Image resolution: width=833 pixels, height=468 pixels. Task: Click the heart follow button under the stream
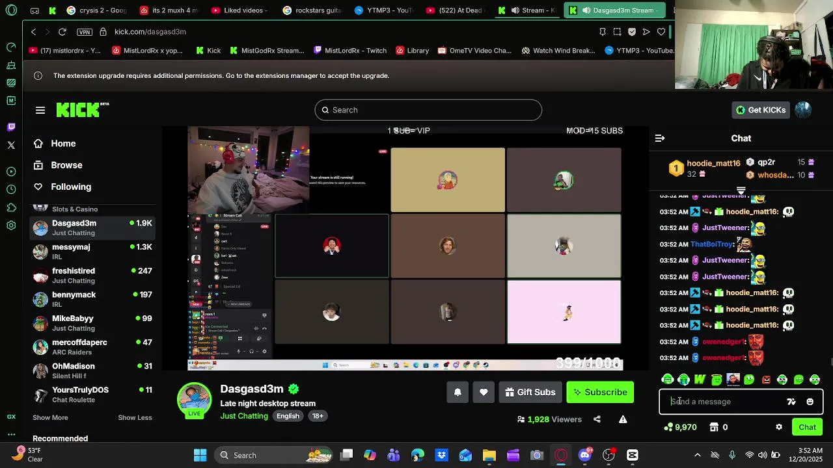[x=484, y=392]
